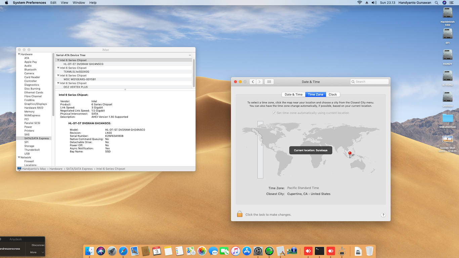The width and height of the screenshot is (459, 258).
Task: Collapse chipset group above WDC WD10EARS row
Action: [x=58, y=76]
